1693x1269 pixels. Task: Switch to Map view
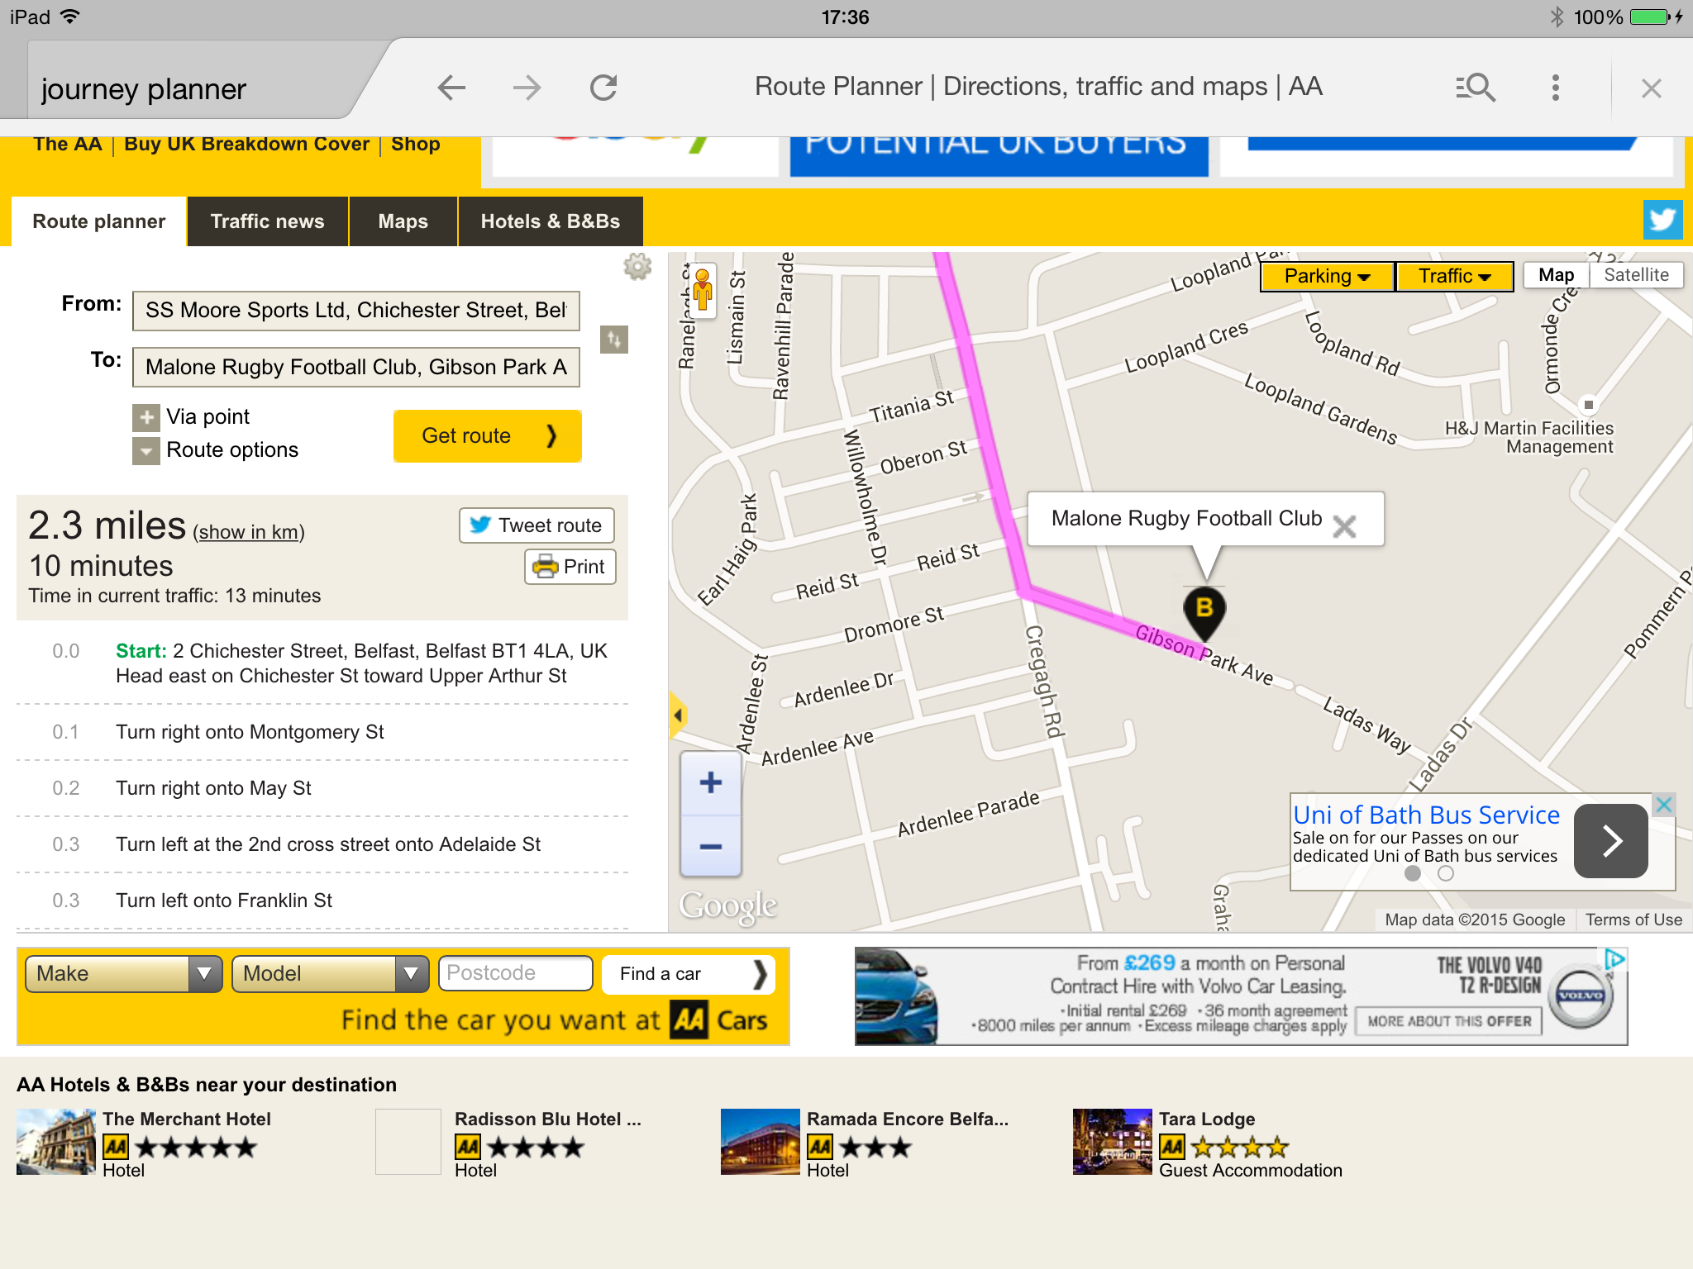pyautogui.click(x=1556, y=275)
